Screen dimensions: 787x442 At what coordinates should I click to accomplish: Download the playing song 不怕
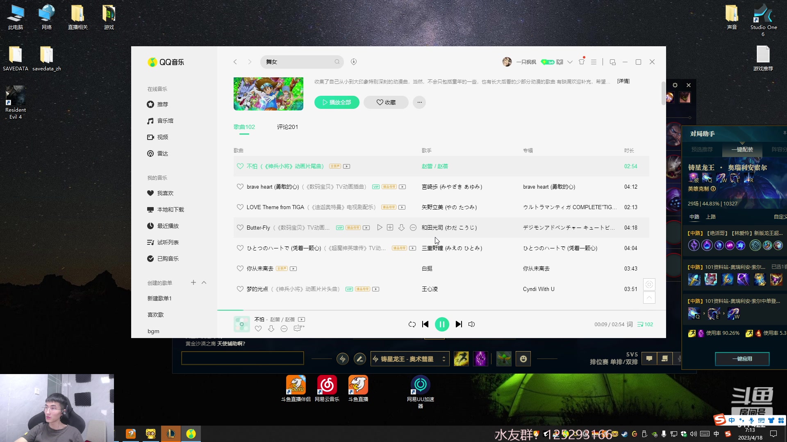(271, 329)
